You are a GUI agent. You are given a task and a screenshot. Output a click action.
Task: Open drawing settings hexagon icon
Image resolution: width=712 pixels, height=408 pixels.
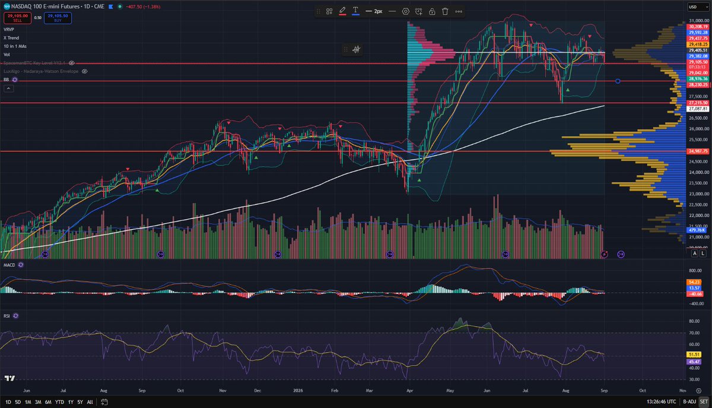pos(406,11)
